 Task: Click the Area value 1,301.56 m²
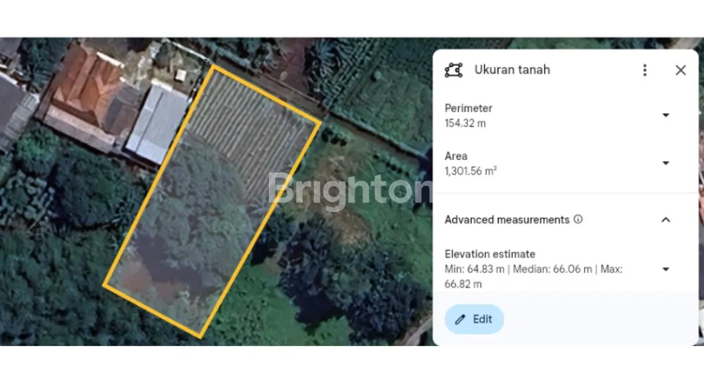tap(470, 171)
